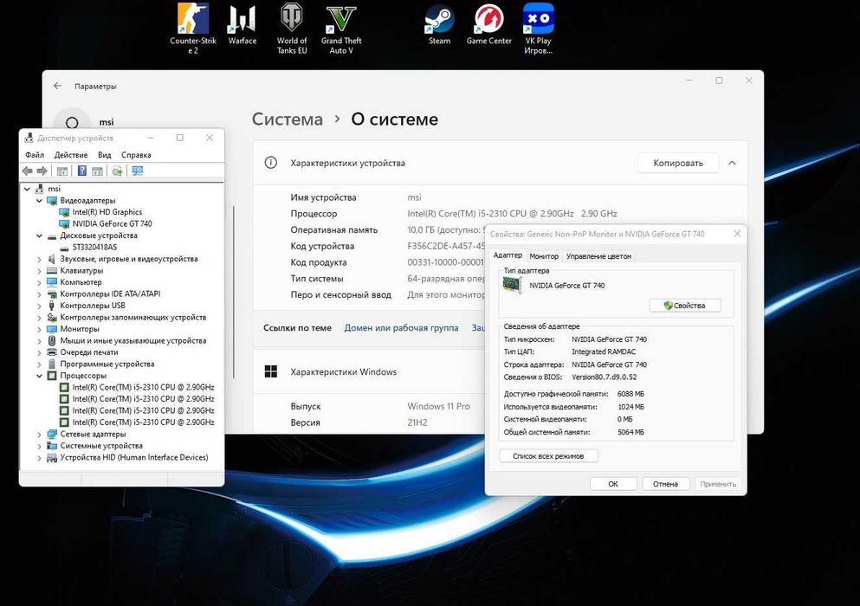The image size is (860, 606).
Task: Select NVIDIA GeForce GT 740 in device tree
Action: (x=106, y=223)
